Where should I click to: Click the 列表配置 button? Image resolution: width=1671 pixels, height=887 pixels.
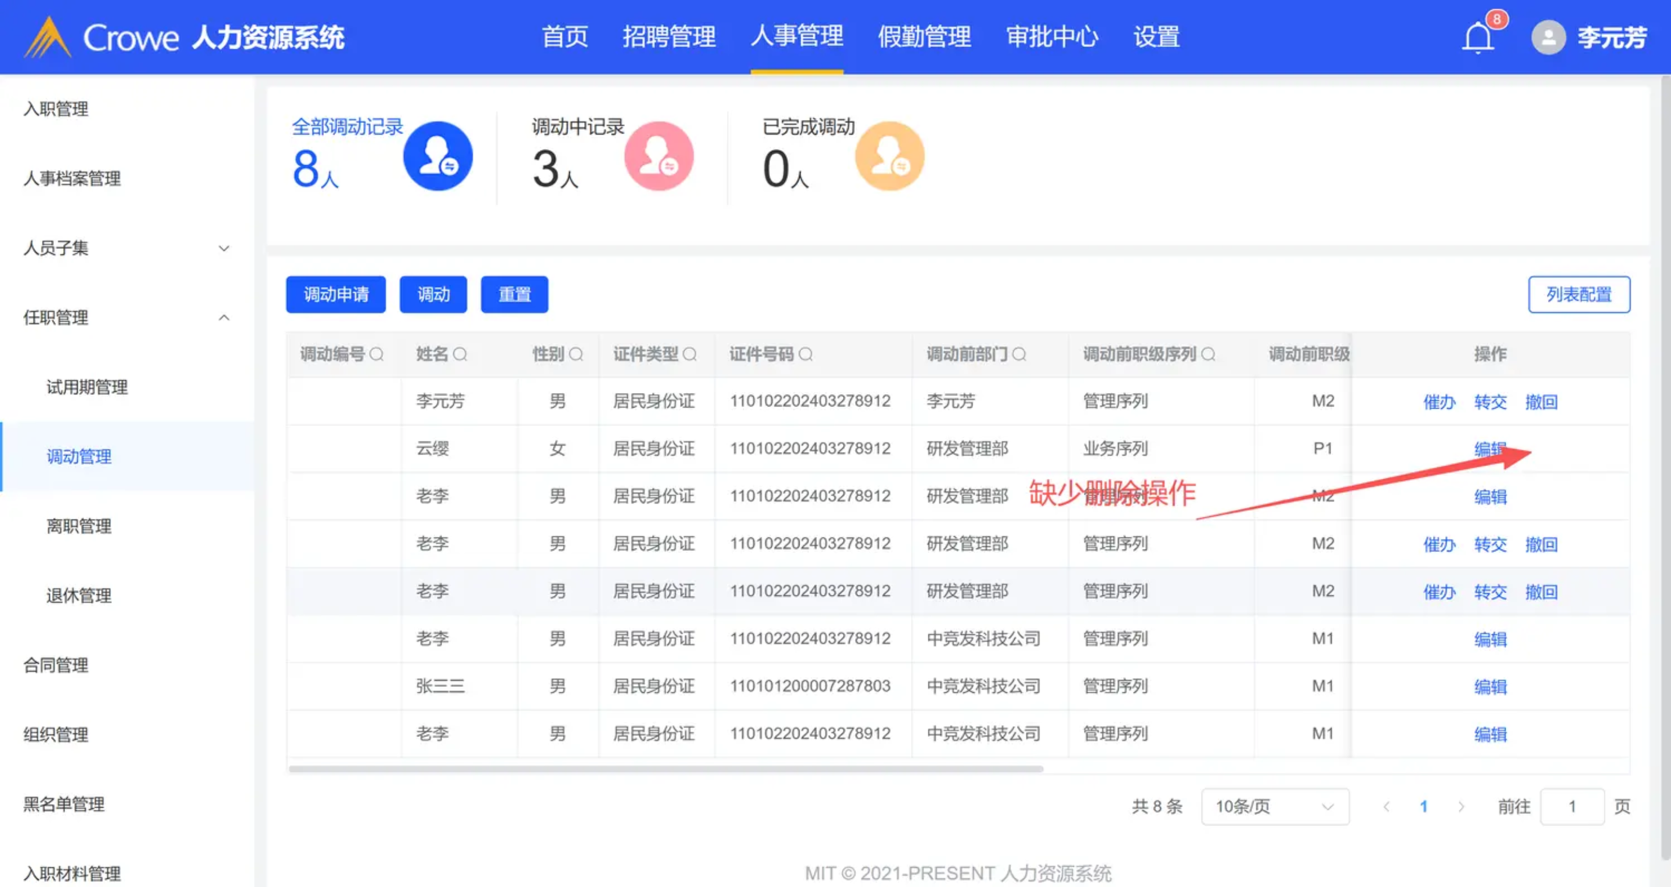[x=1578, y=295]
